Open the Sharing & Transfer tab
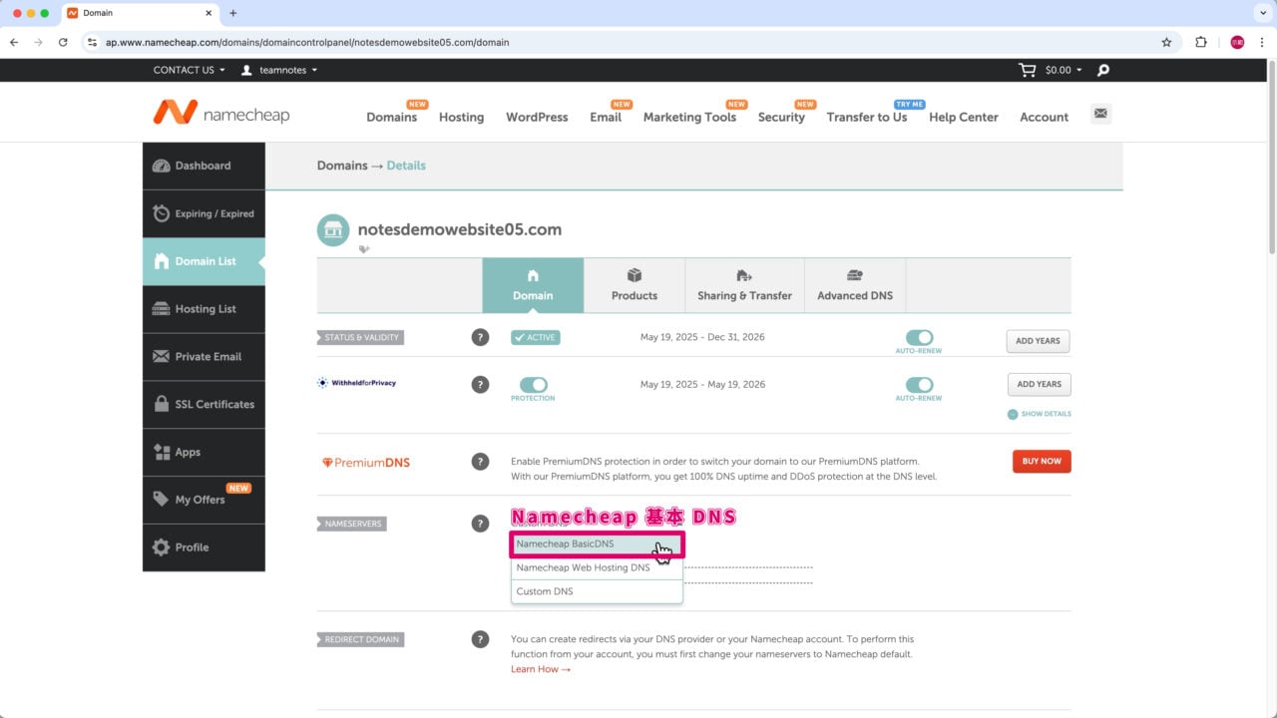This screenshot has width=1277, height=718. 744,285
